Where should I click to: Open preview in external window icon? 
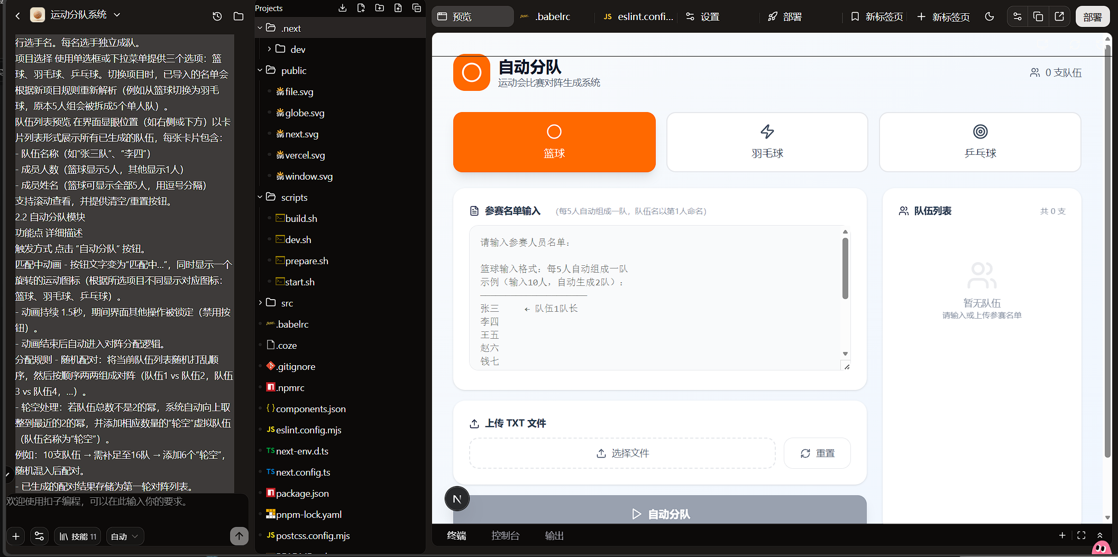click(1059, 16)
